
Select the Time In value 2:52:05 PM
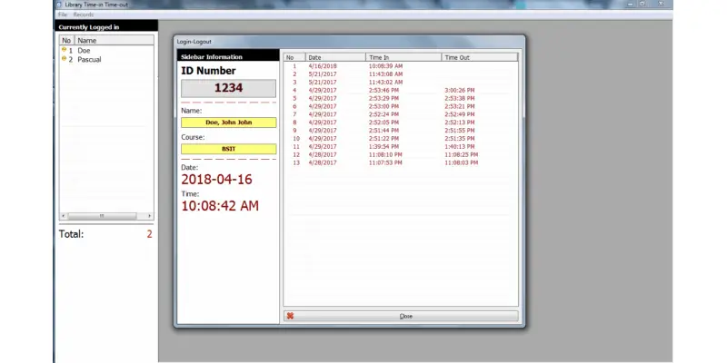point(383,123)
